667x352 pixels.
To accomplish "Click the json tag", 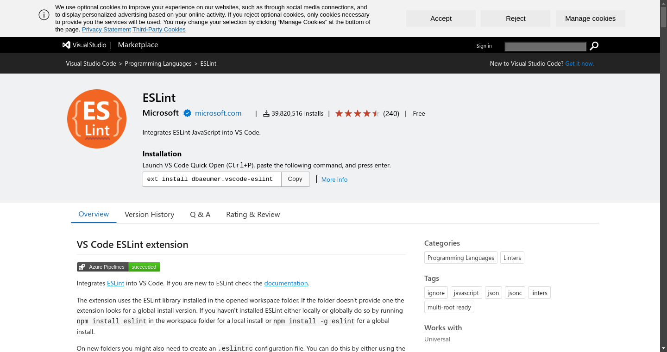I will click(x=494, y=293).
